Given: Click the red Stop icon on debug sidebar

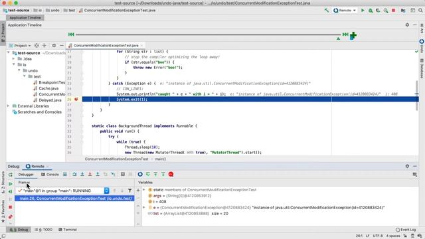Looking at the screenshot, I should point(11,207).
